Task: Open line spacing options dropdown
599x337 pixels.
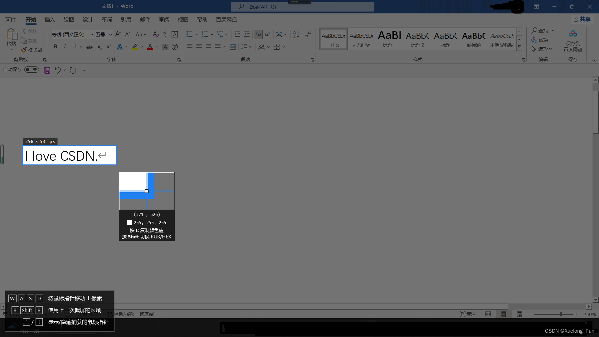Action: (250, 47)
